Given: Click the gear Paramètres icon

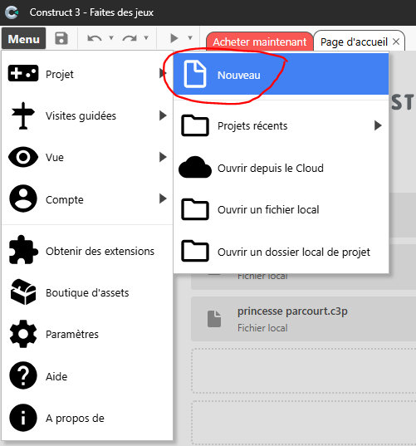Looking at the screenshot, I should [23, 334].
